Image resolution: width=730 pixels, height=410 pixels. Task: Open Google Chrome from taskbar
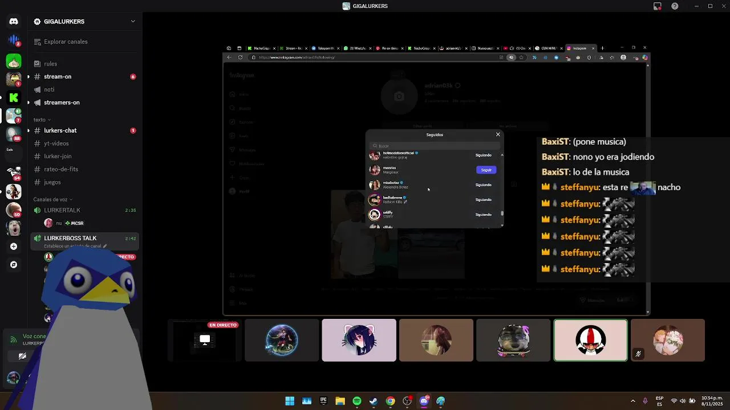tap(390, 401)
